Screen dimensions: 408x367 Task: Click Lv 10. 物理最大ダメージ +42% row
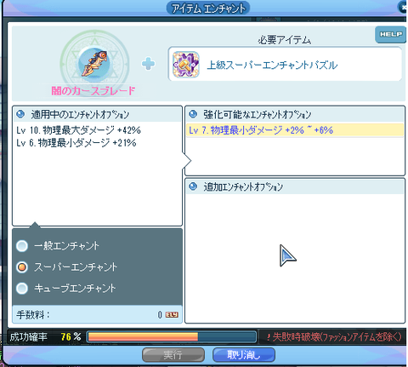(x=78, y=130)
